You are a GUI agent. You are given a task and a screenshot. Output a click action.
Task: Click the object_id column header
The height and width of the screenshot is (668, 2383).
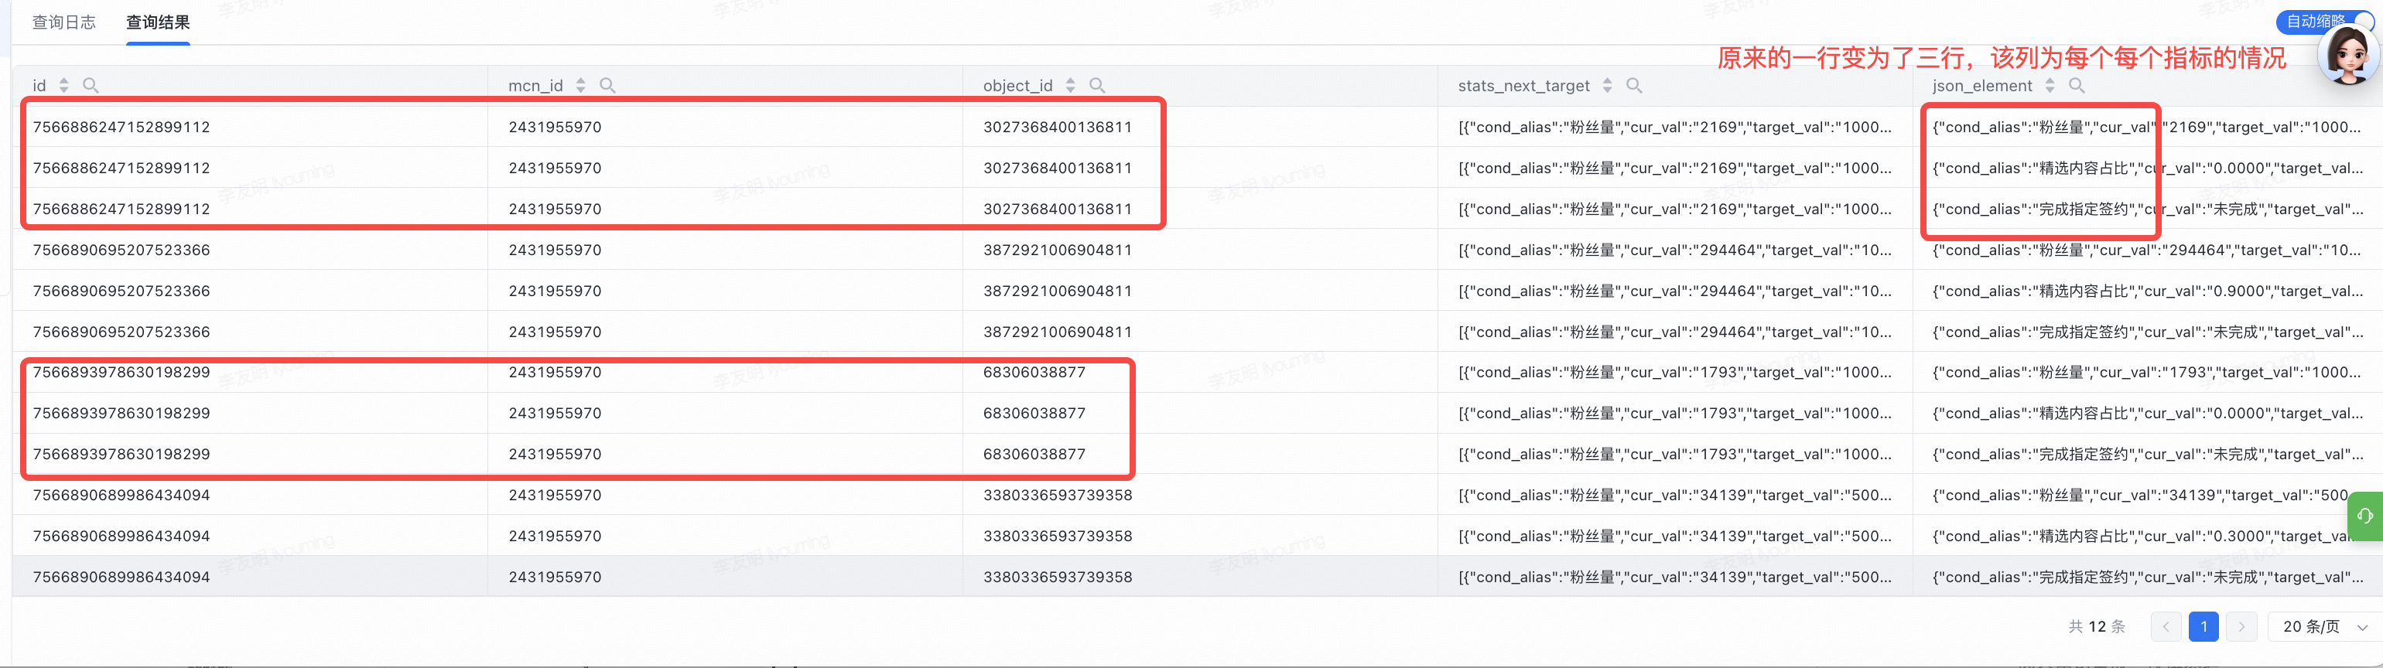[1017, 85]
